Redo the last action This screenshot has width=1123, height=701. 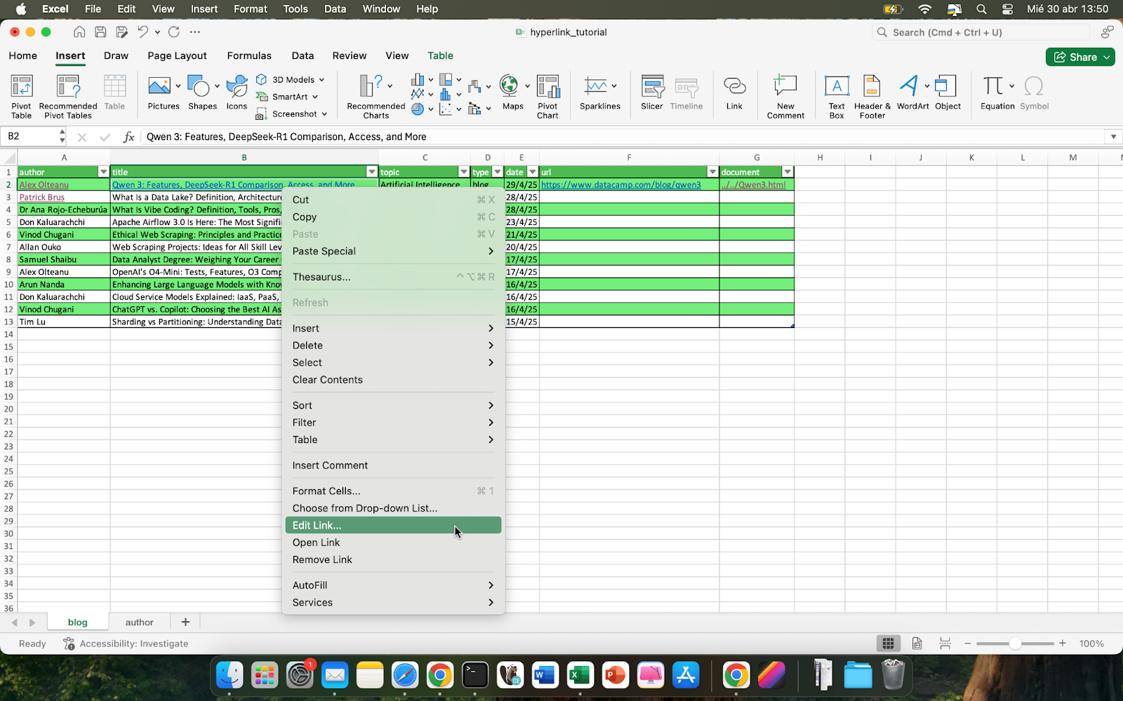coord(174,32)
